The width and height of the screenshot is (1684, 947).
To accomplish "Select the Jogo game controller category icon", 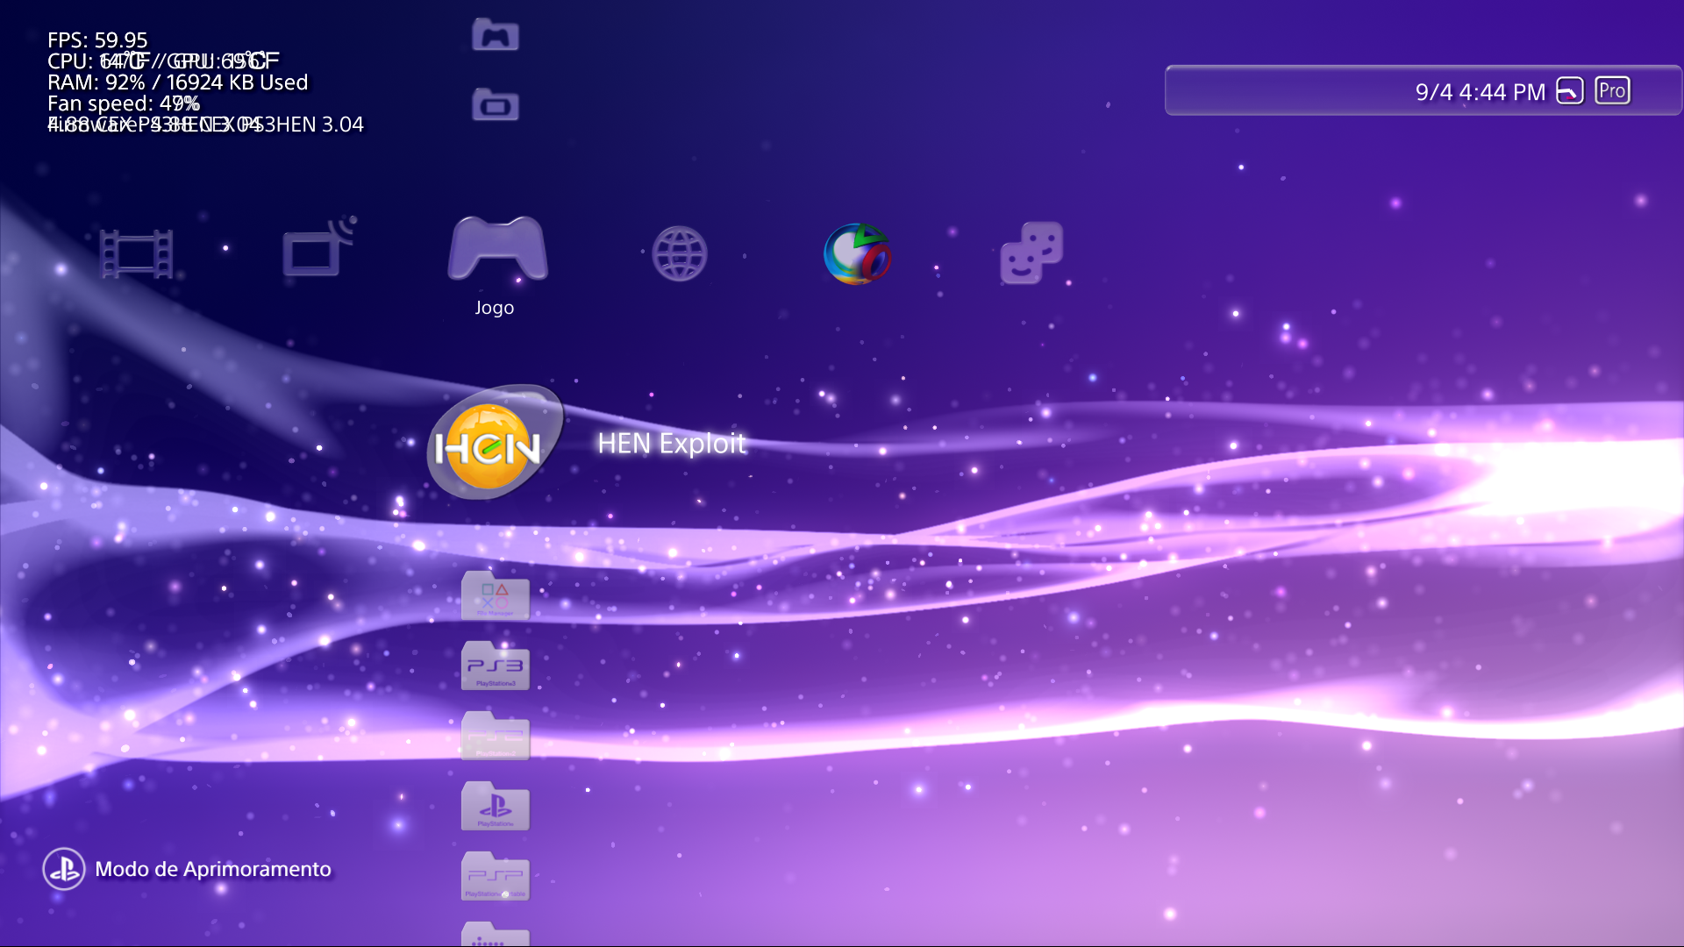I will tap(496, 252).
